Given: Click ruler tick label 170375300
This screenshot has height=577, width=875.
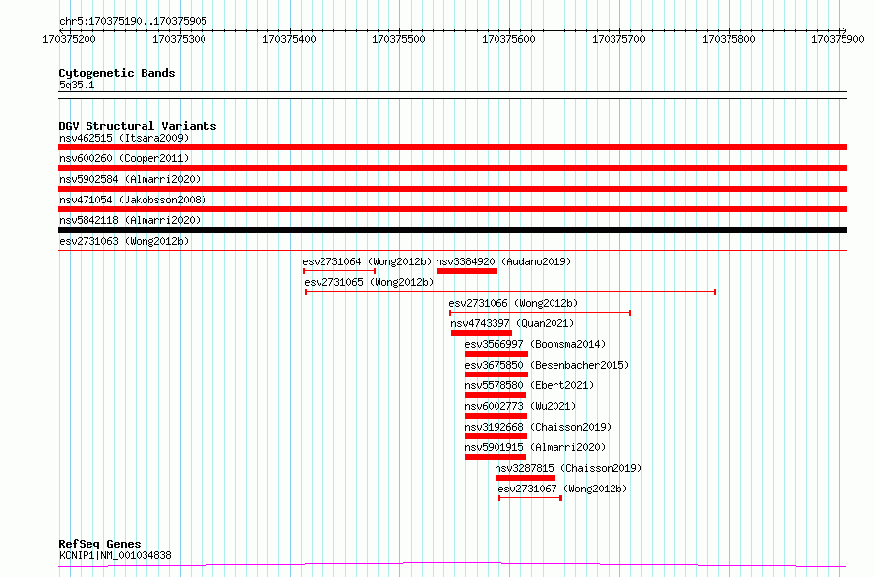Looking at the screenshot, I should (x=179, y=39).
